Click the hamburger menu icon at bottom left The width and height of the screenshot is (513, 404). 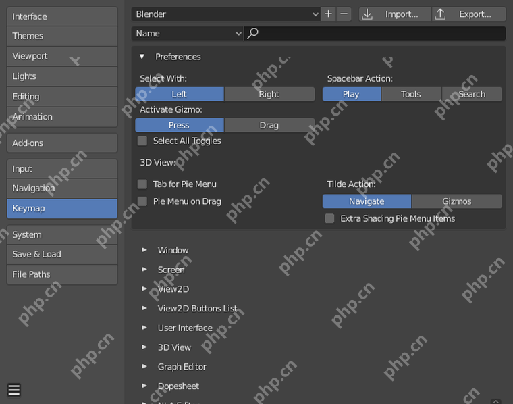pos(13,390)
